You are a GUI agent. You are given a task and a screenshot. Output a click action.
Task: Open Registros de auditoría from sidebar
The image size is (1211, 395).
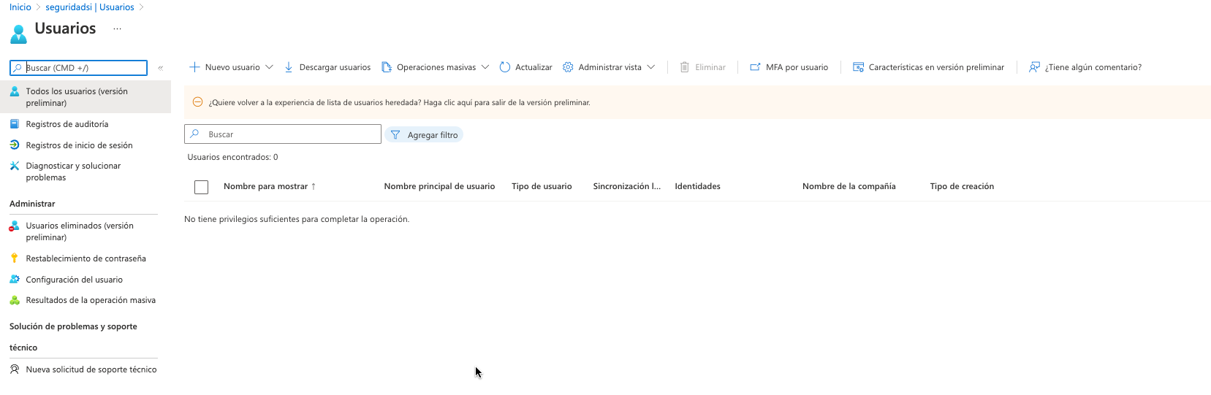(x=67, y=124)
